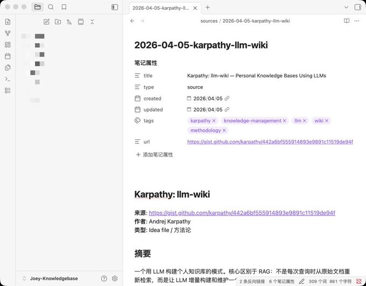Click sync status icon in status bar
The width and height of the screenshot is (366, 286).
(x=359, y=281)
